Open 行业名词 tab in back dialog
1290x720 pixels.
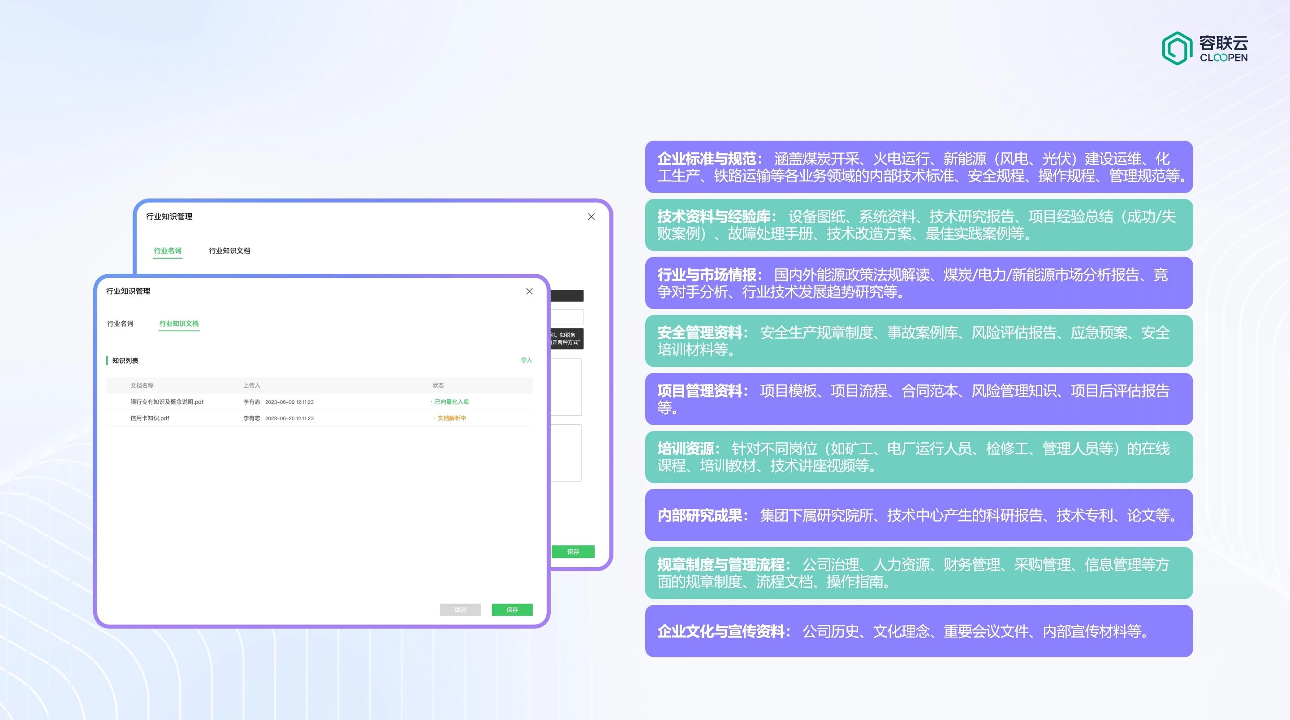[168, 250]
